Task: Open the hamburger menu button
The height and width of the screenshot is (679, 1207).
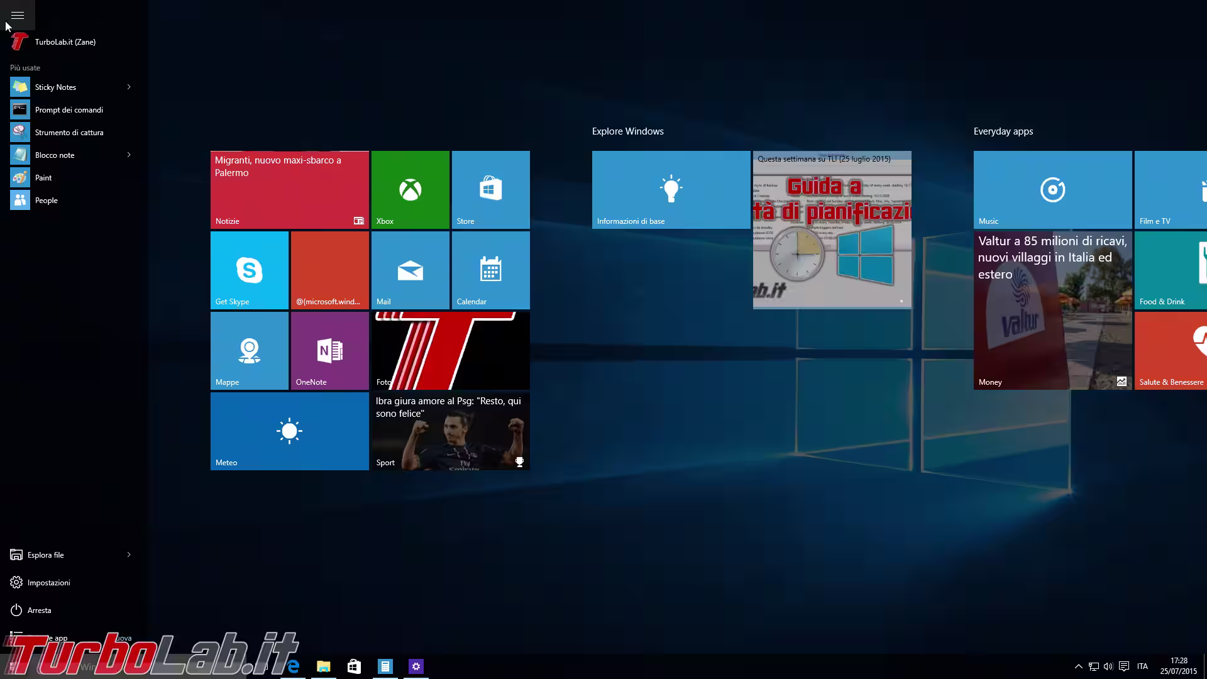Action: [18, 15]
